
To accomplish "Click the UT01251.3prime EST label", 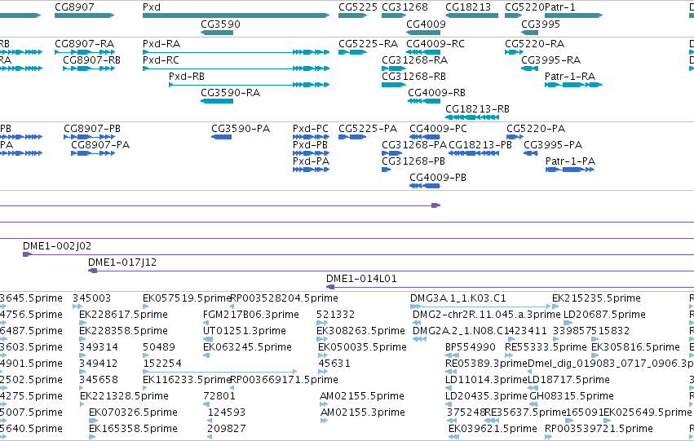I will point(245,331).
